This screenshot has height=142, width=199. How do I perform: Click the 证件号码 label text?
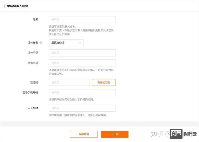[x=33, y=53]
